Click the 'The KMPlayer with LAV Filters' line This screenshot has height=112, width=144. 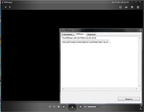tap(79, 38)
